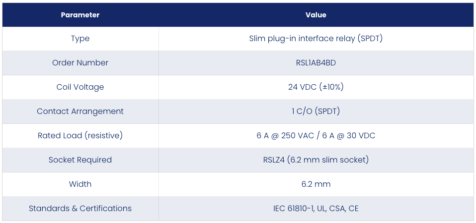Click the dark blue table header bar
The height and width of the screenshot is (223, 476).
pos(238,15)
